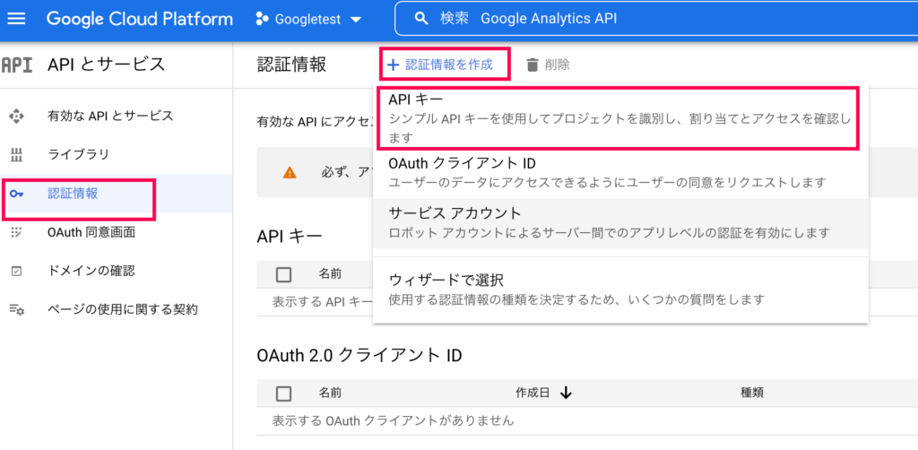
Task: Click the trash can delete icon
Action: [x=533, y=65]
